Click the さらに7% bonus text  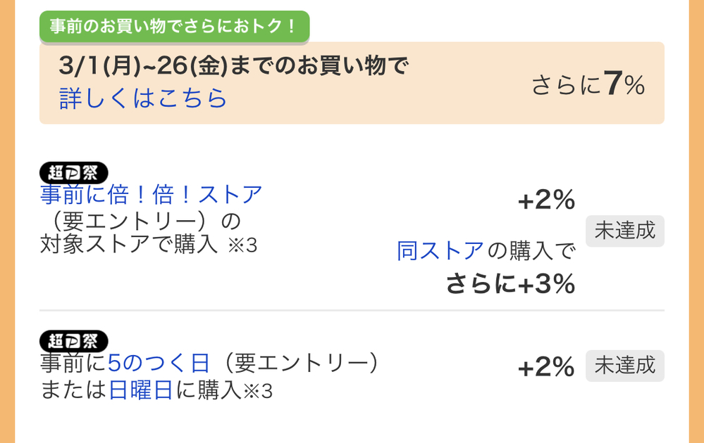pyautogui.click(x=588, y=86)
